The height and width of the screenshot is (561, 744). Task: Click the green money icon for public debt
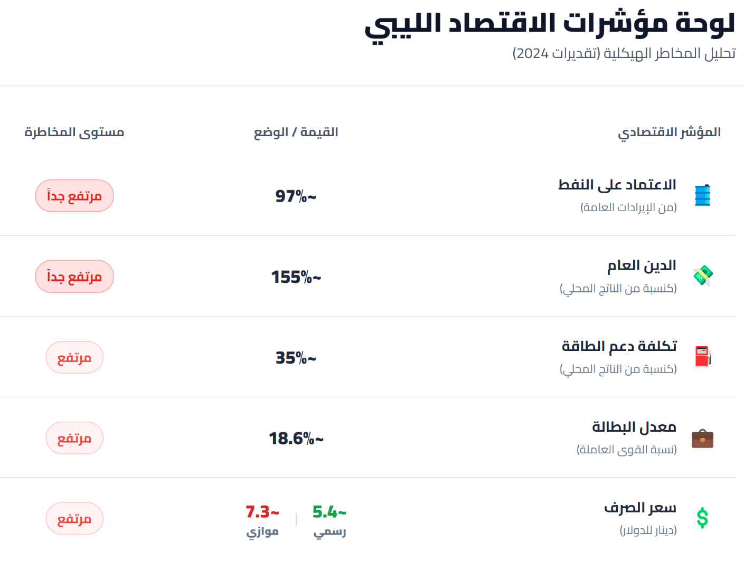tap(703, 275)
